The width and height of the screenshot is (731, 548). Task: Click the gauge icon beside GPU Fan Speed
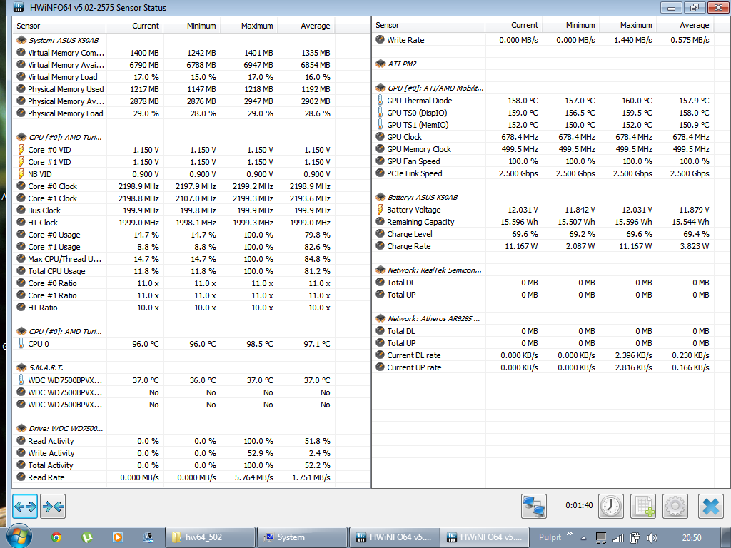[x=380, y=161]
